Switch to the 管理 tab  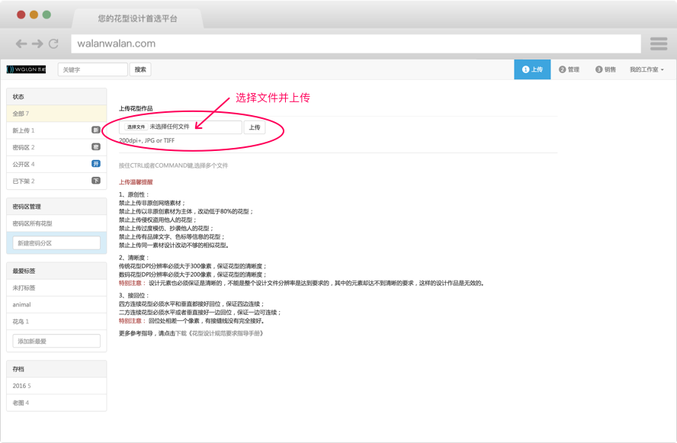569,69
